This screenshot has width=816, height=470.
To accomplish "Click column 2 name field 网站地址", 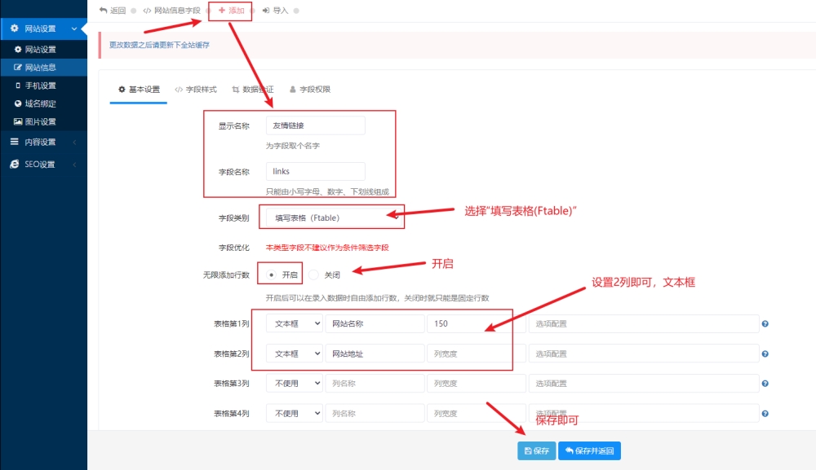I will click(x=375, y=354).
